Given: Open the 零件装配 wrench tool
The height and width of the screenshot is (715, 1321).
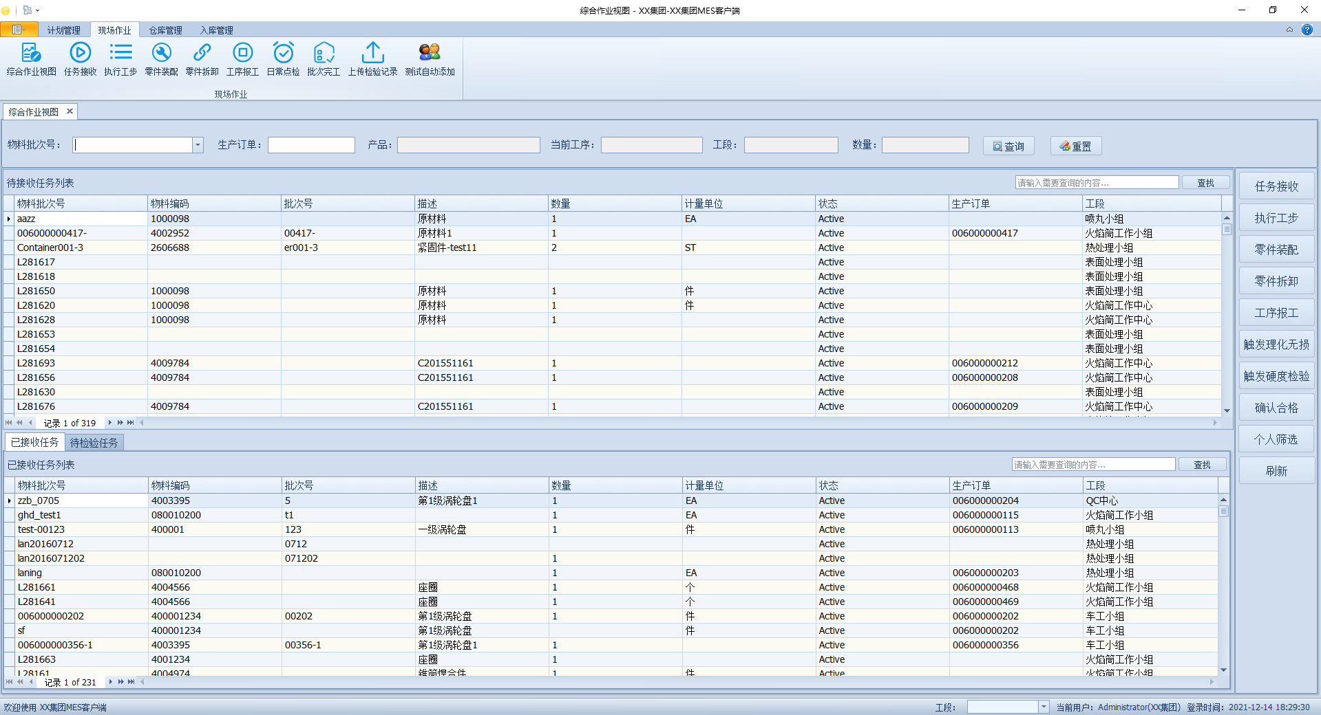Looking at the screenshot, I should (x=161, y=59).
